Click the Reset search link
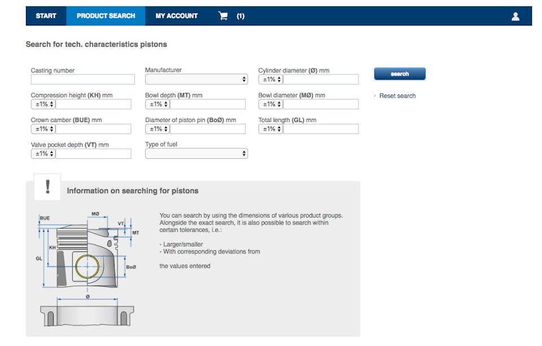542x346 pixels. pyautogui.click(x=397, y=96)
